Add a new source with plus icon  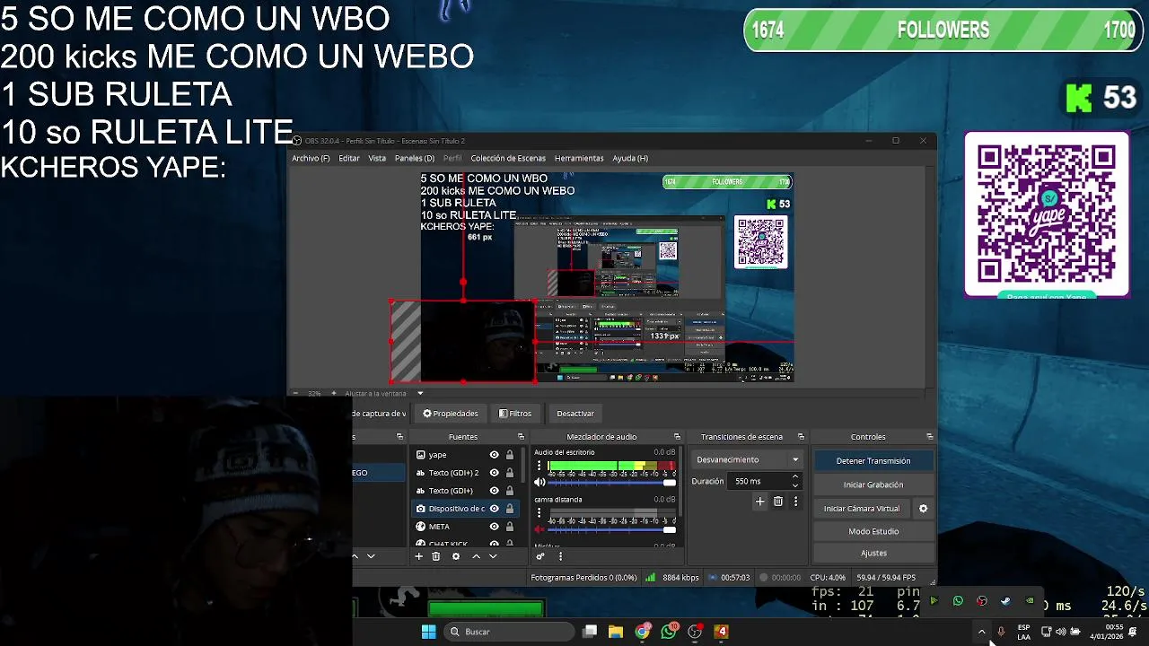[x=418, y=556]
